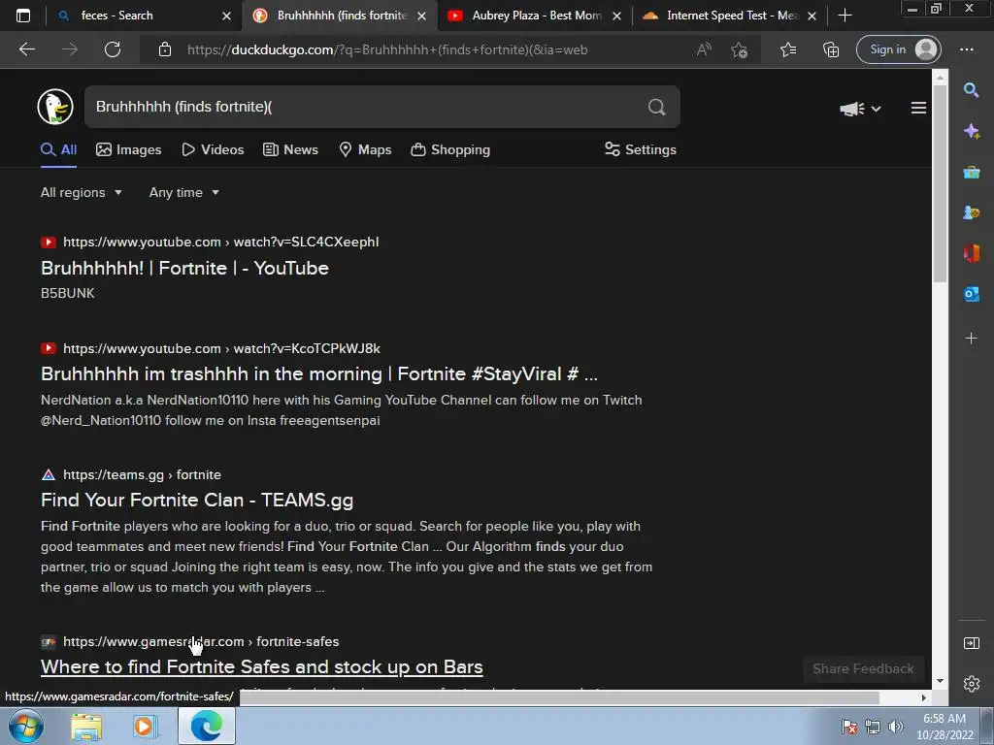Image resolution: width=994 pixels, height=745 pixels.
Task: Switch to the Internet Speed Test tab
Action: [x=729, y=16]
